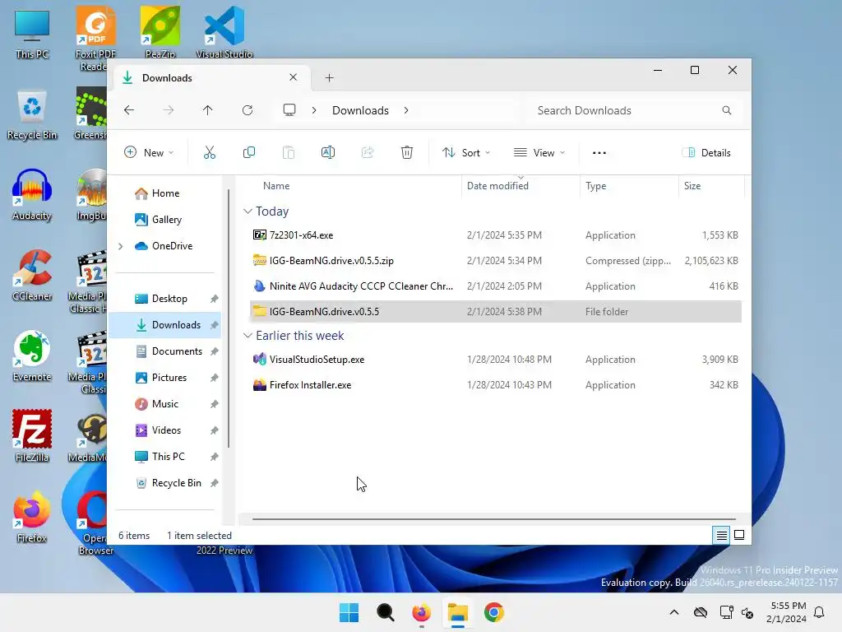Open See more options ellipsis
Image resolution: width=842 pixels, height=632 pixels.
(599, 152)
